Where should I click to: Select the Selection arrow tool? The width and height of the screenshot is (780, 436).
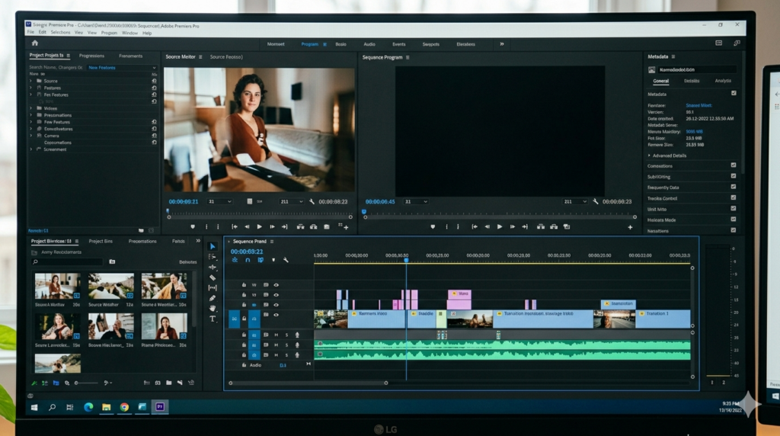(x=213, y=246)
